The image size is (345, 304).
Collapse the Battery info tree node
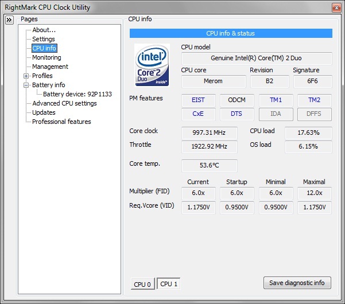(26, 85)
